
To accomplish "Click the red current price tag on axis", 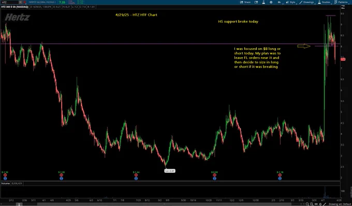I will pyautogui.click(x=343, y=59).
